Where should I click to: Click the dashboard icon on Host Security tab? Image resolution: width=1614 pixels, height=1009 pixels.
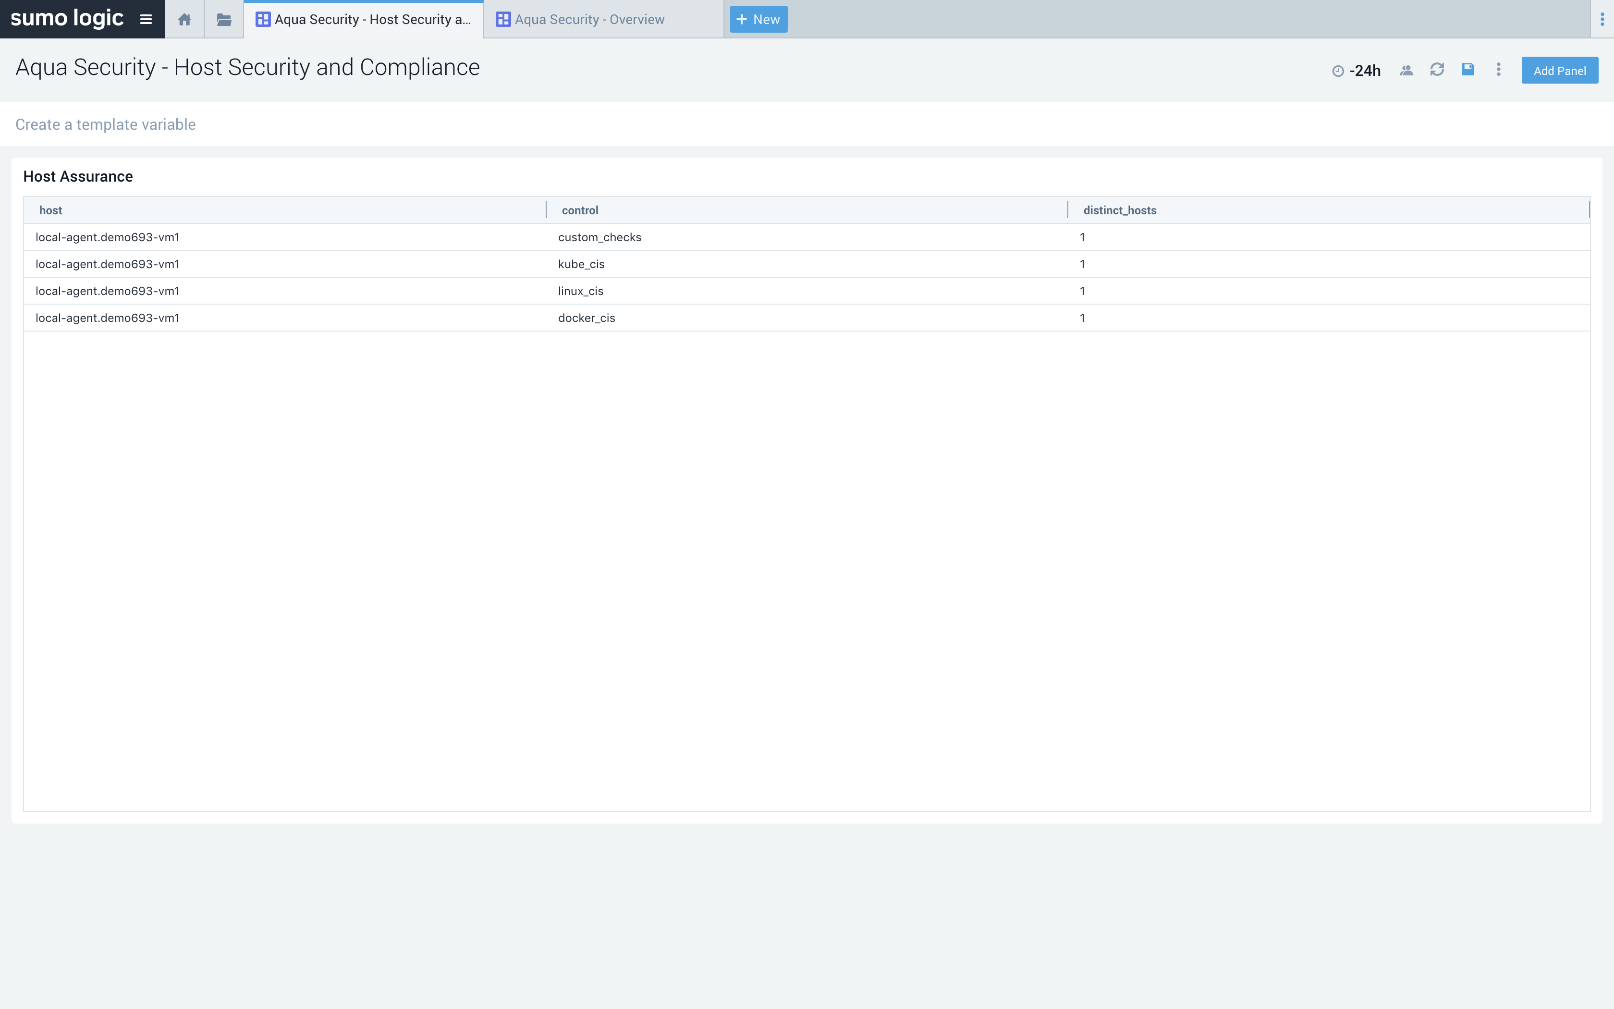point(263,19)
